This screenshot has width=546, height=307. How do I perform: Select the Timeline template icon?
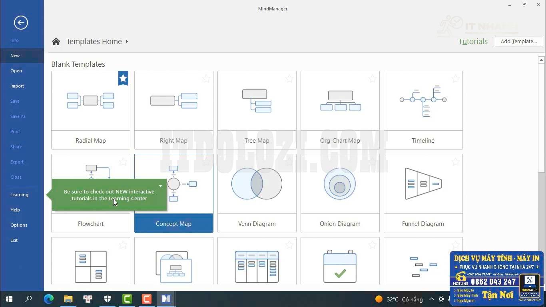coord(423,101)
